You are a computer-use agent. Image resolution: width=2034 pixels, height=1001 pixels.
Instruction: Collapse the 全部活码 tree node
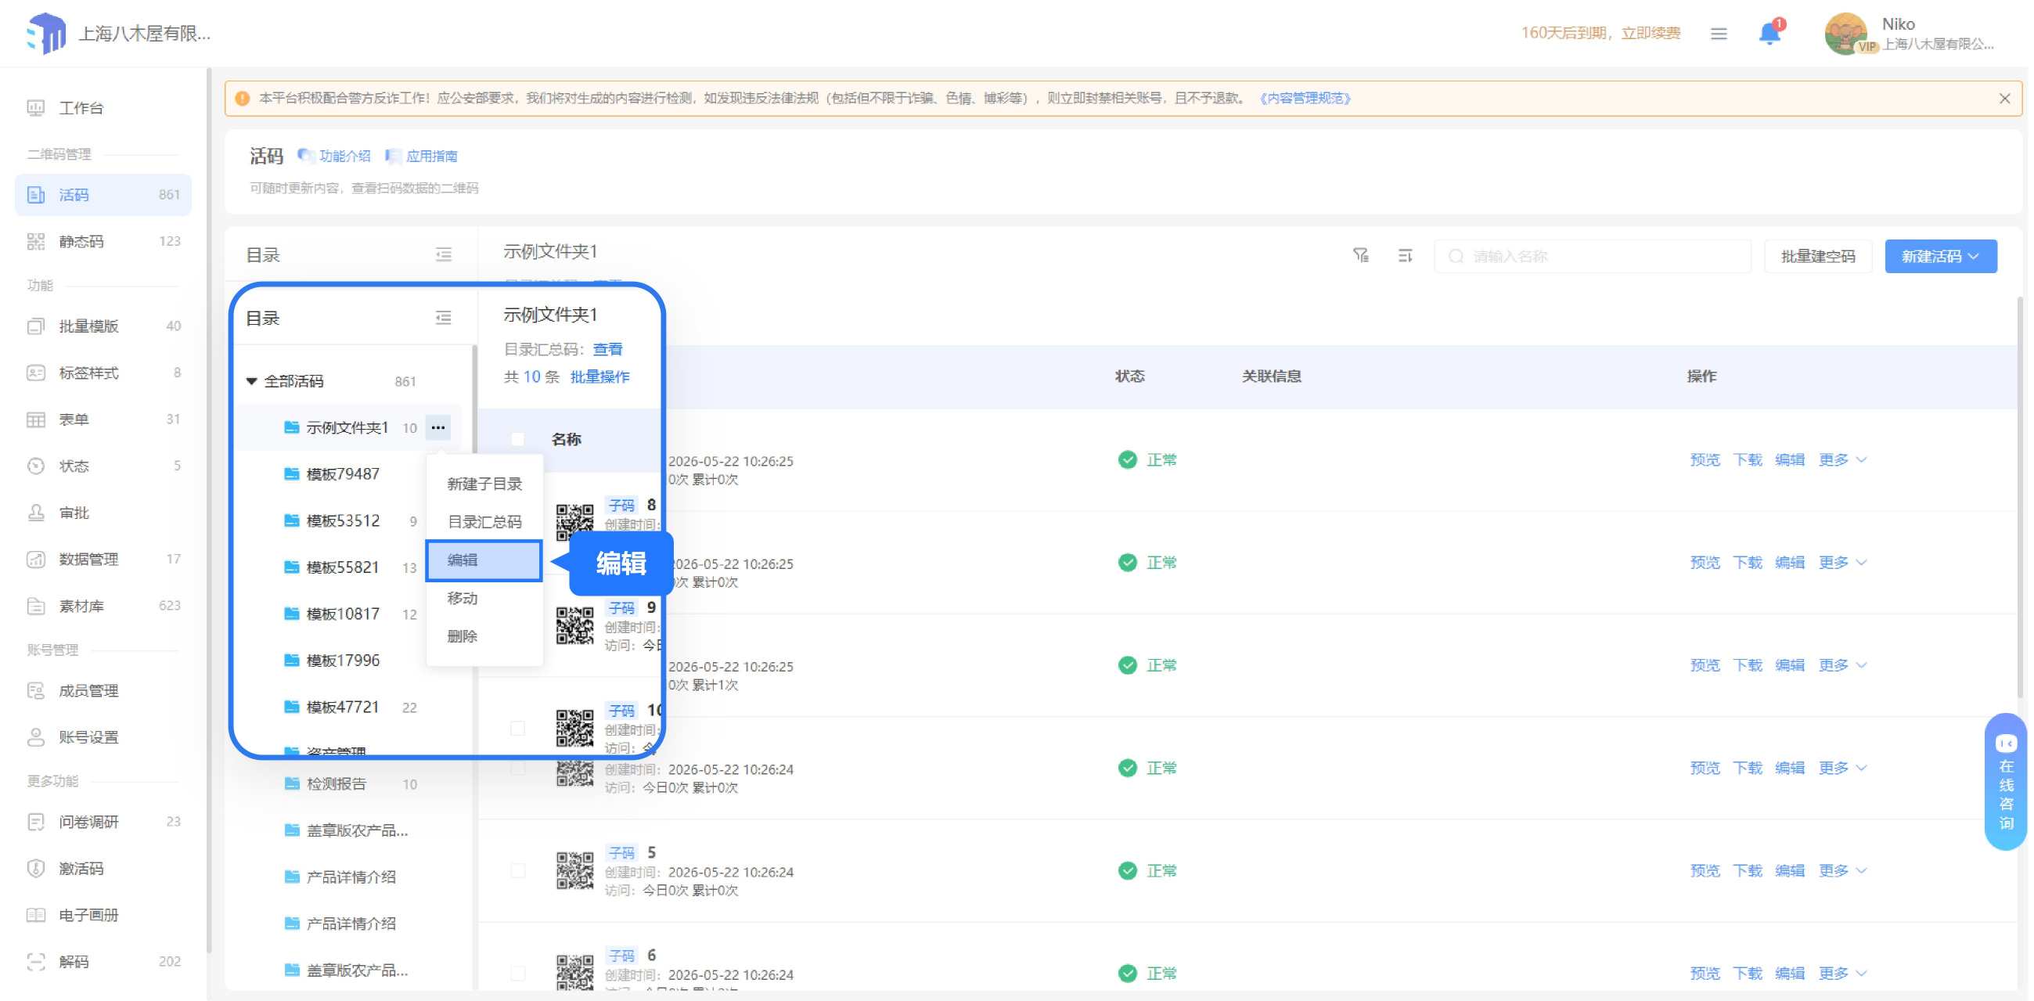point(251,381)
